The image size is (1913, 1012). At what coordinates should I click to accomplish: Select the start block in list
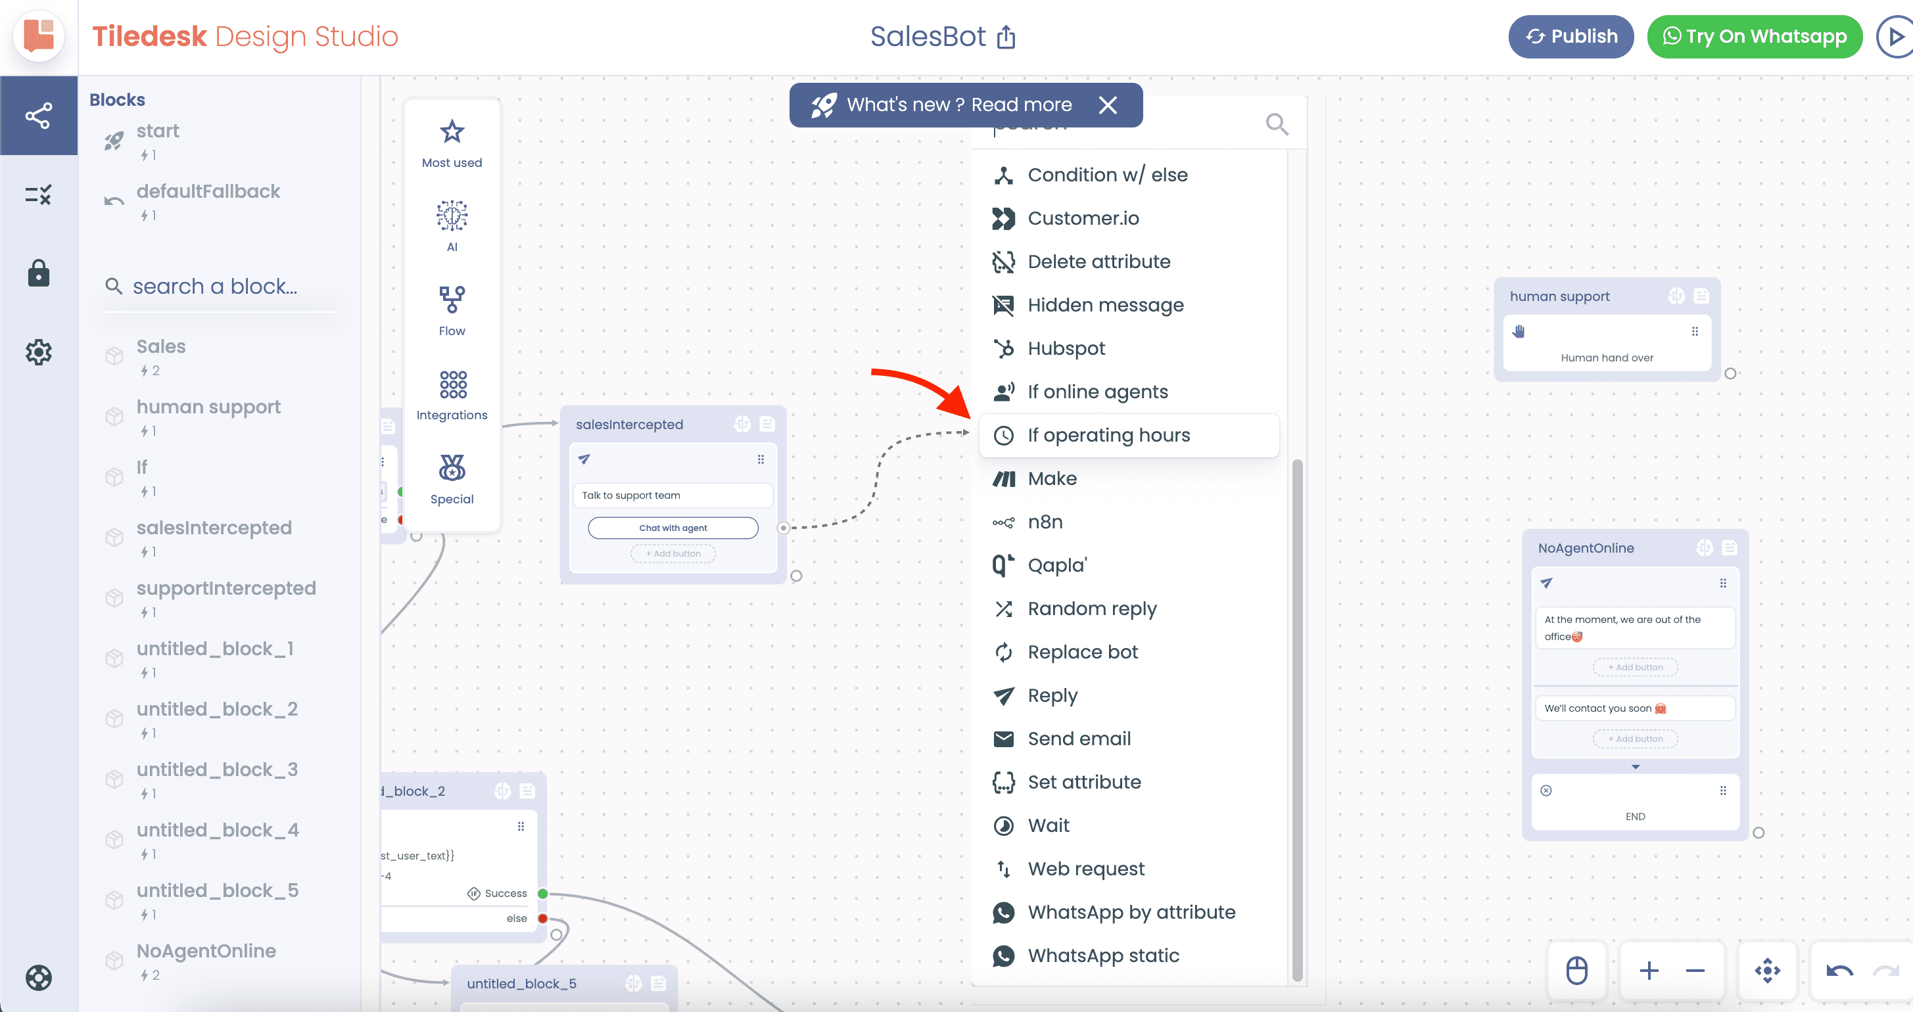coord(220,141)
